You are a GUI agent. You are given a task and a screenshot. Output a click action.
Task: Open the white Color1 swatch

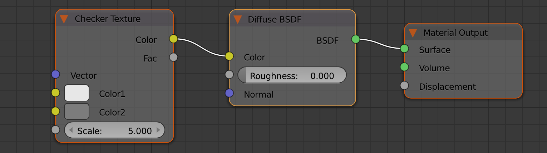pyautogui.click(x=77, y=93)
